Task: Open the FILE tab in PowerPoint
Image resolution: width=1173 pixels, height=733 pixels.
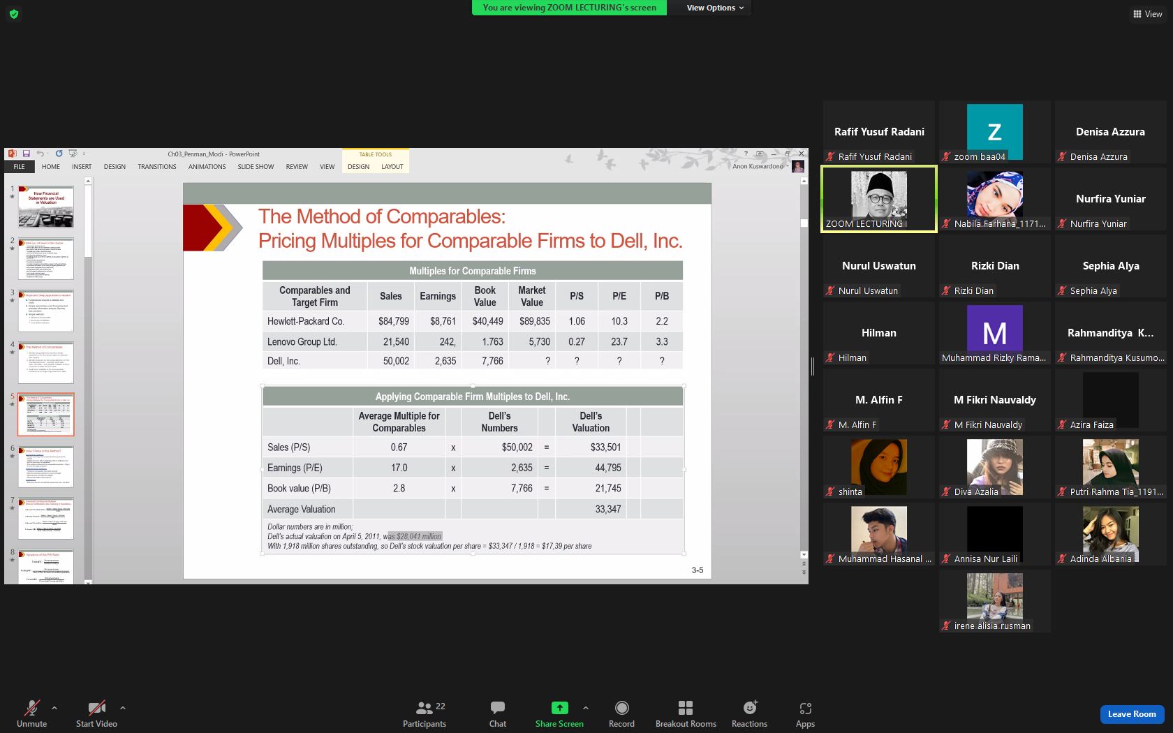Action: 19,167
